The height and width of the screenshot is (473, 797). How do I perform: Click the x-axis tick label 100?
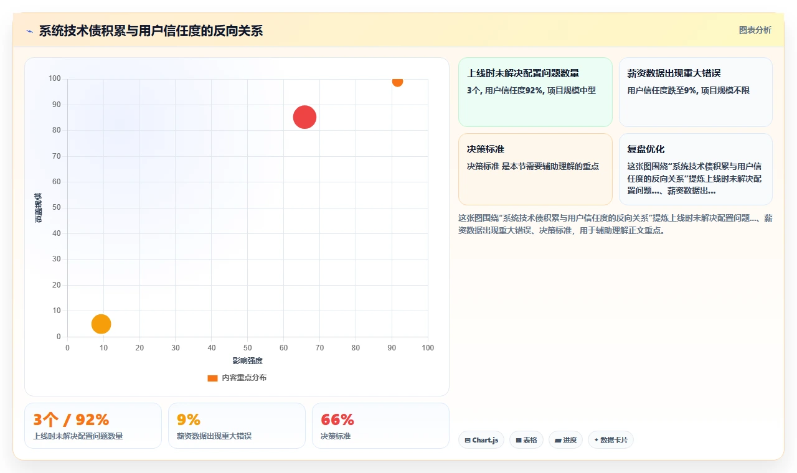tap(428, 347)
